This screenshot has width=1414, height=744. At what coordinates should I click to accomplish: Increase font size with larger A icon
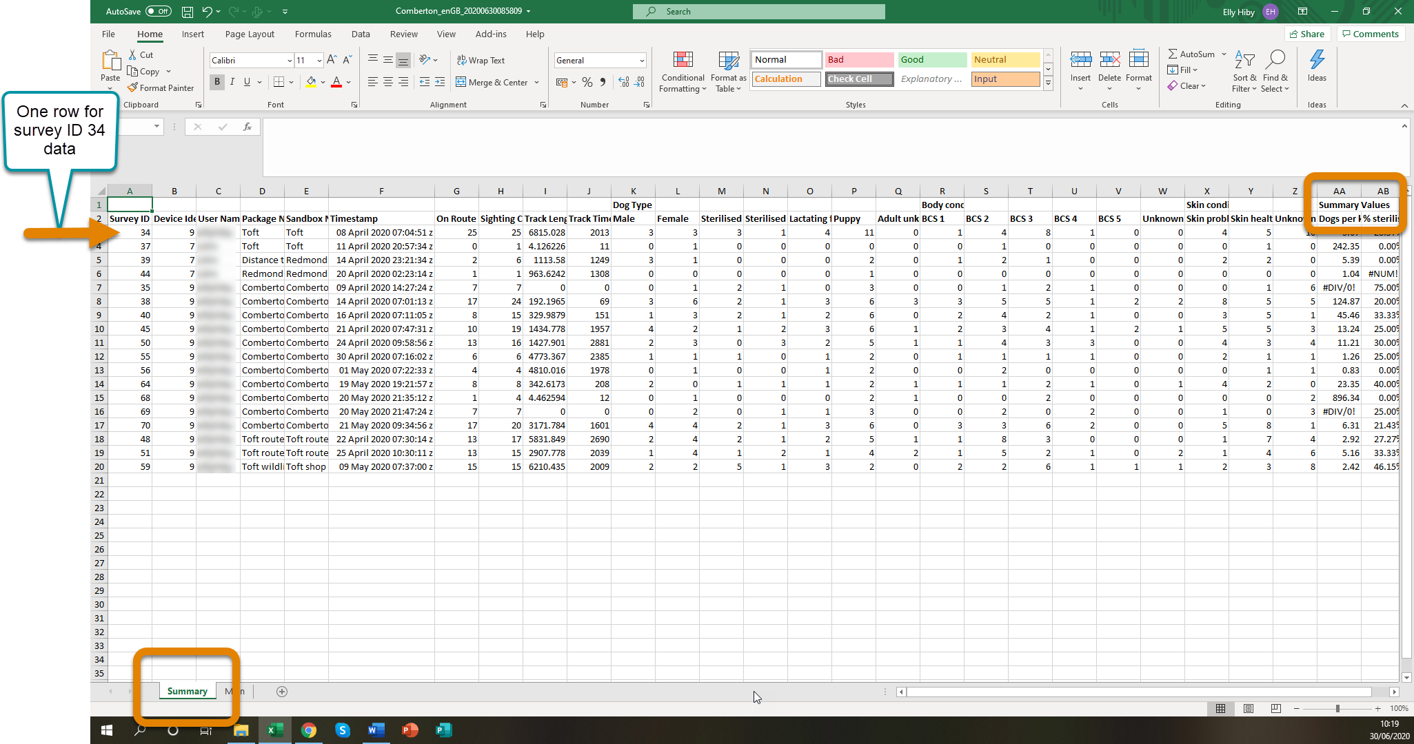coord(332,60)
